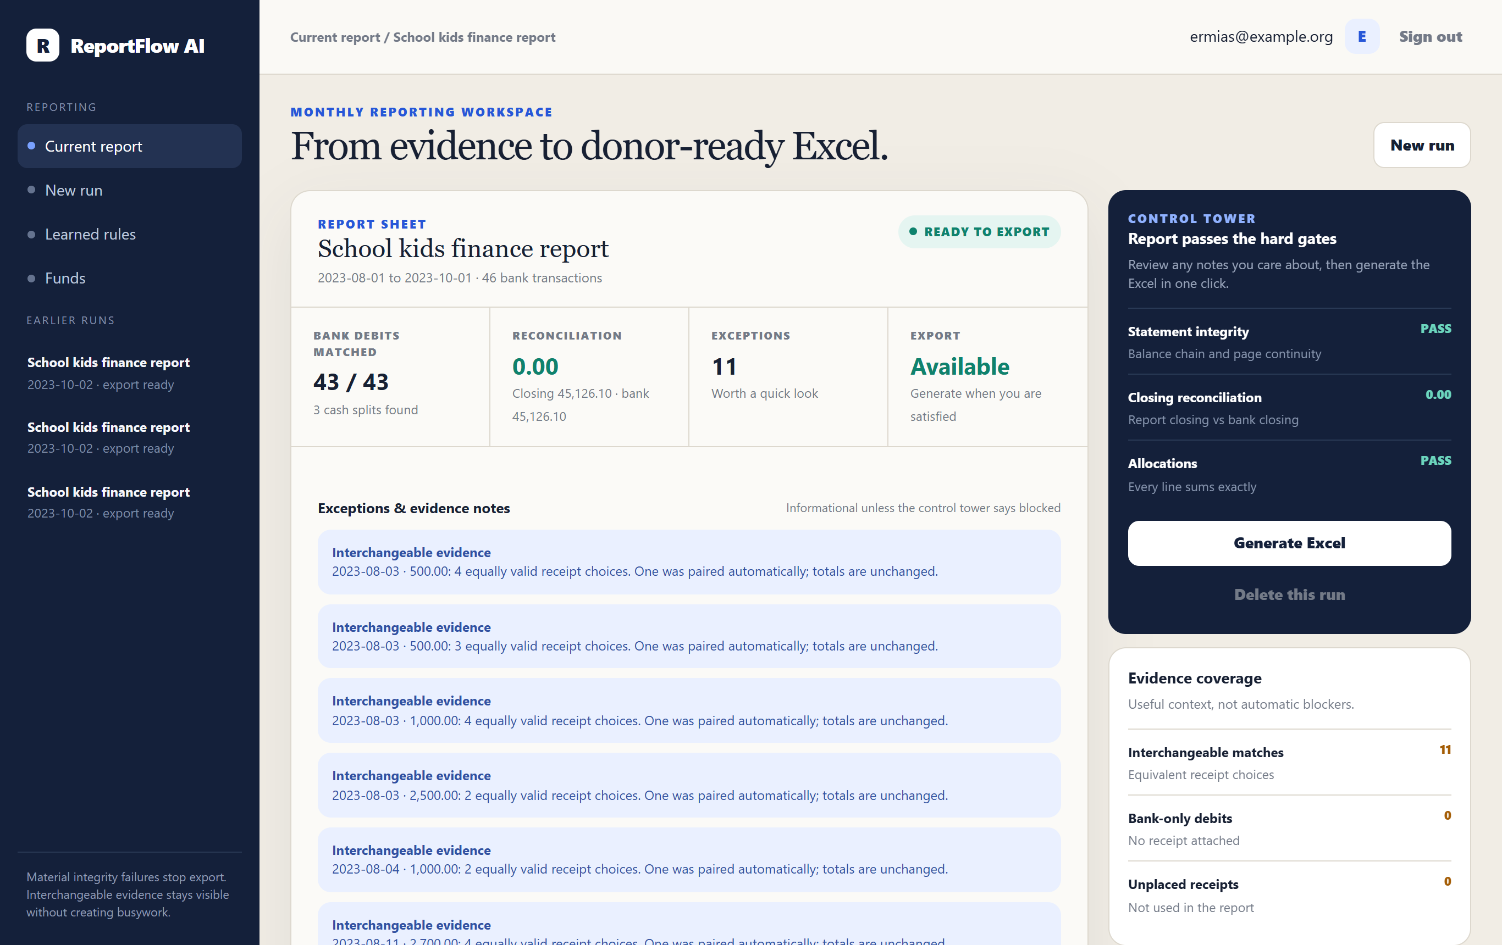Click the Exceptions & evidence notes heading
The width and height of the screenshot is (1502, 945).
tap(413, 508)
